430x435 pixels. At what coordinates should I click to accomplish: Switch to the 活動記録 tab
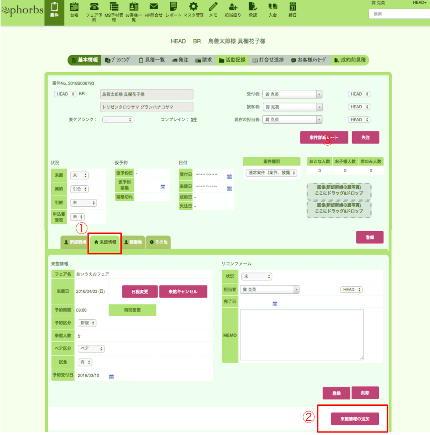(232, 60)
